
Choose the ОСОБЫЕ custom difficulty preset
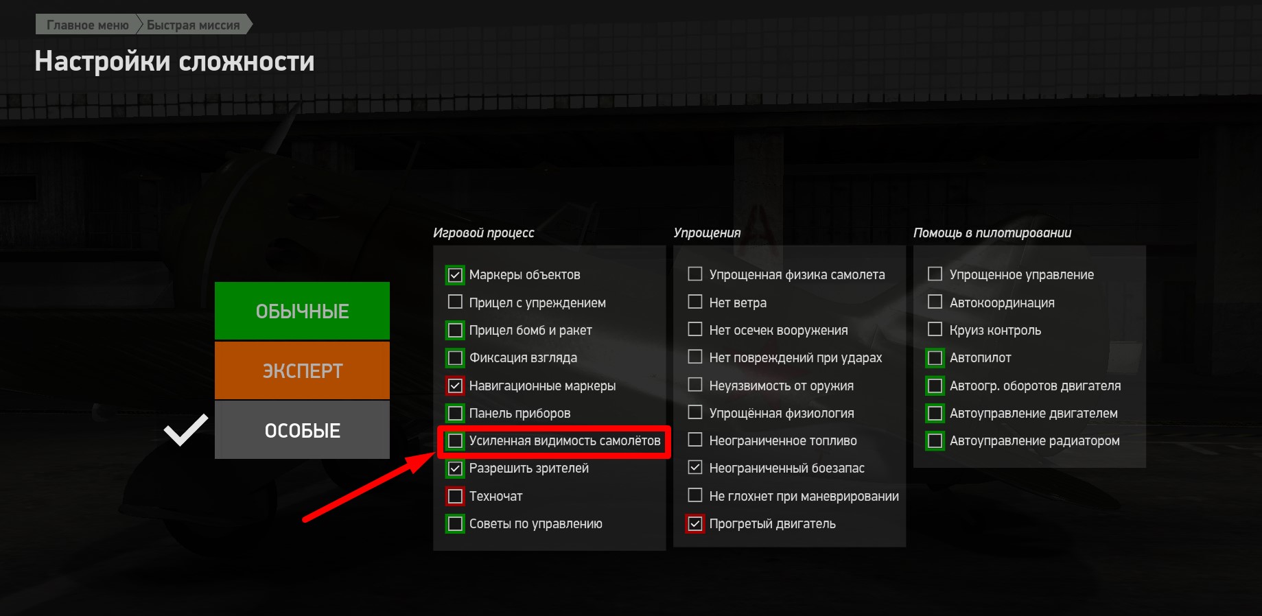pos(302,430)
